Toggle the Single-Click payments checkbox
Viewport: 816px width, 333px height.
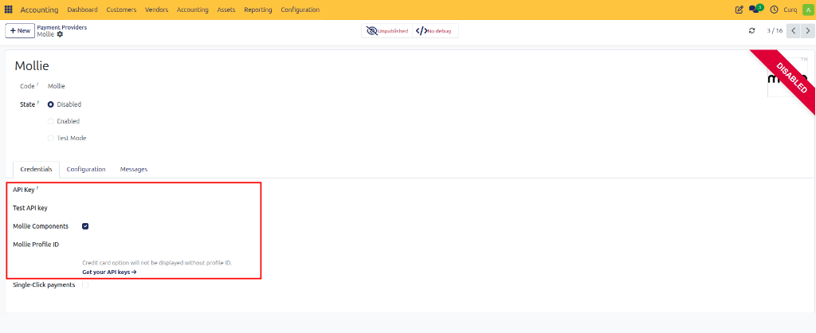(x=85, y=285)
